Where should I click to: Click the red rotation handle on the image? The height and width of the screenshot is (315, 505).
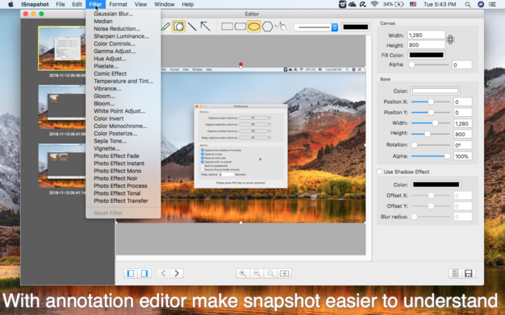click(x=241, y=64)
